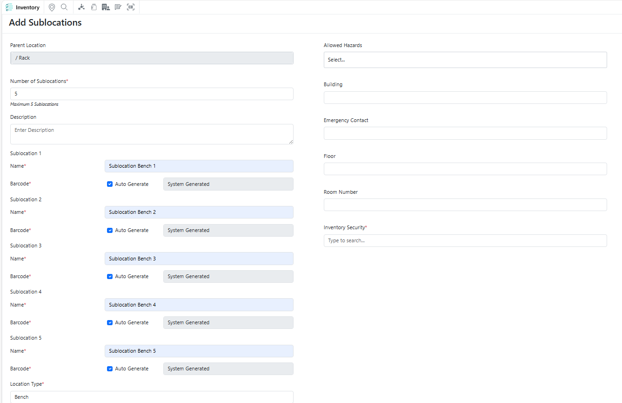
Task: Expand the Location Type dropdown
Action: coord(152,397)
